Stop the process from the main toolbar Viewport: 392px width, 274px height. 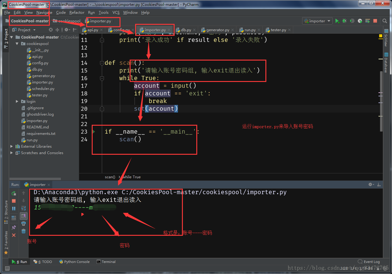[x=375, y=21]
